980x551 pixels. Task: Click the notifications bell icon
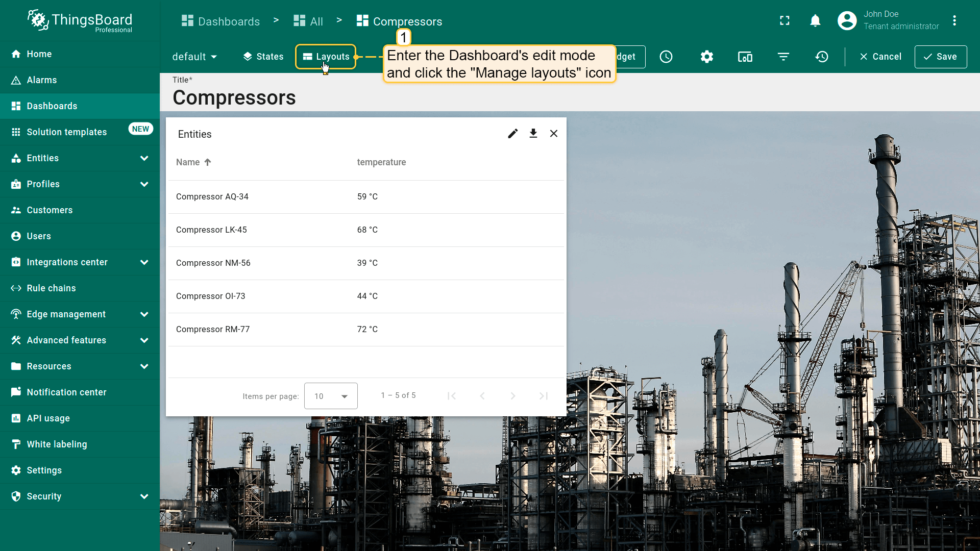[815, 21]
